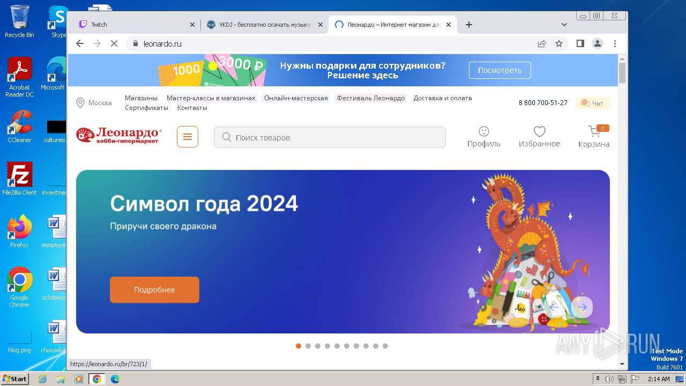Click the Подробнее button

coord(154,289)
